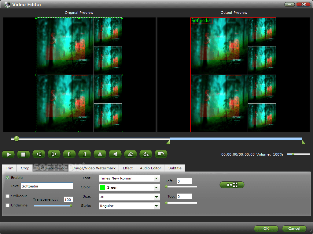This screenshot has width=313, height=234.
Task: Click the Volume slider handle
Action: tap(293, 154)
